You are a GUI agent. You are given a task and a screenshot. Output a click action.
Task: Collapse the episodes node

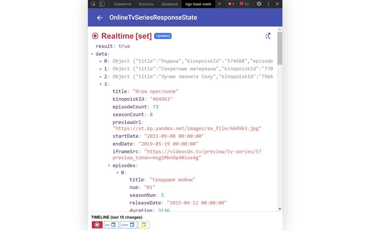(109, 166)
